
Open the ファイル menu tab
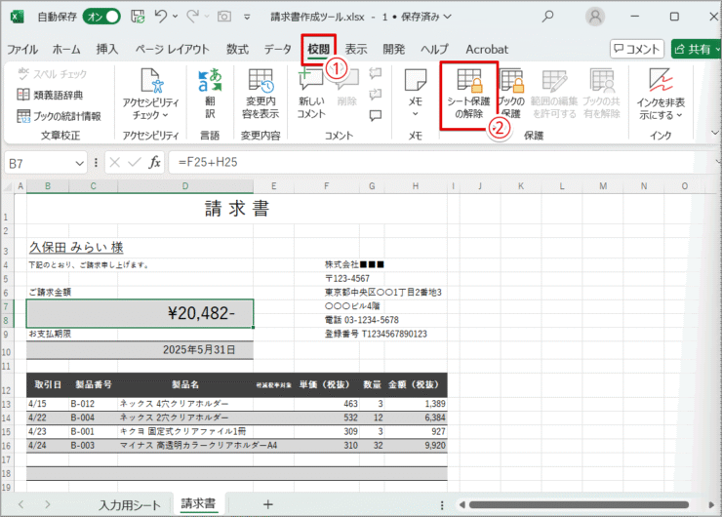pos(22,49)
